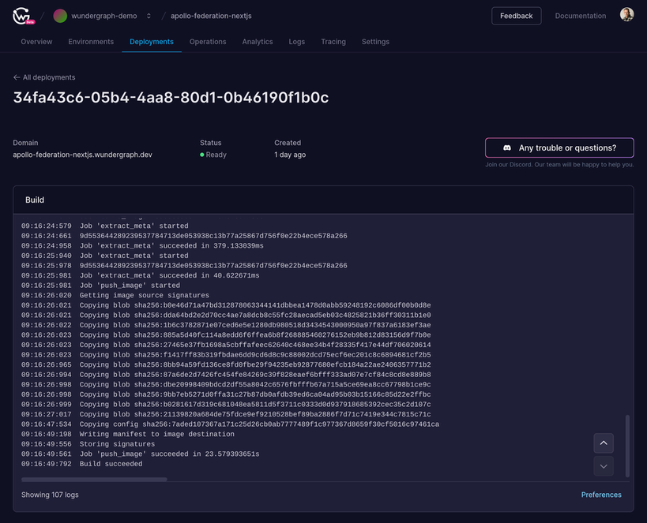Open the organization switcher chevrons
Viewport: 647px width, 523px height.
pyautogui.click(x=149, y=16)
